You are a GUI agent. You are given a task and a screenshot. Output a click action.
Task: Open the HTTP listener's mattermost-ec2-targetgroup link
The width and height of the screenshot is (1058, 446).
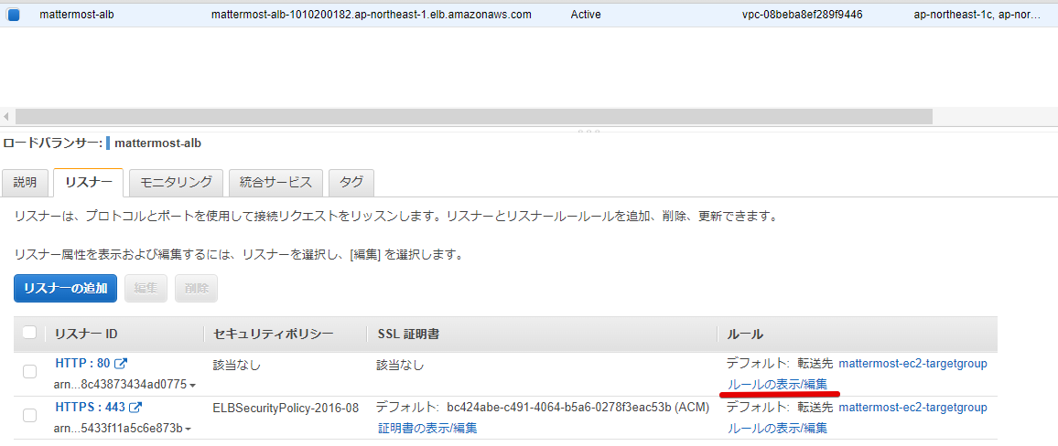[912, 364]
